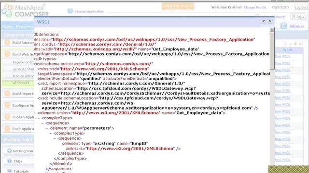Click the Tutorials icon in sidebar
The image size is (309, 173).
[x=9, y=171]
